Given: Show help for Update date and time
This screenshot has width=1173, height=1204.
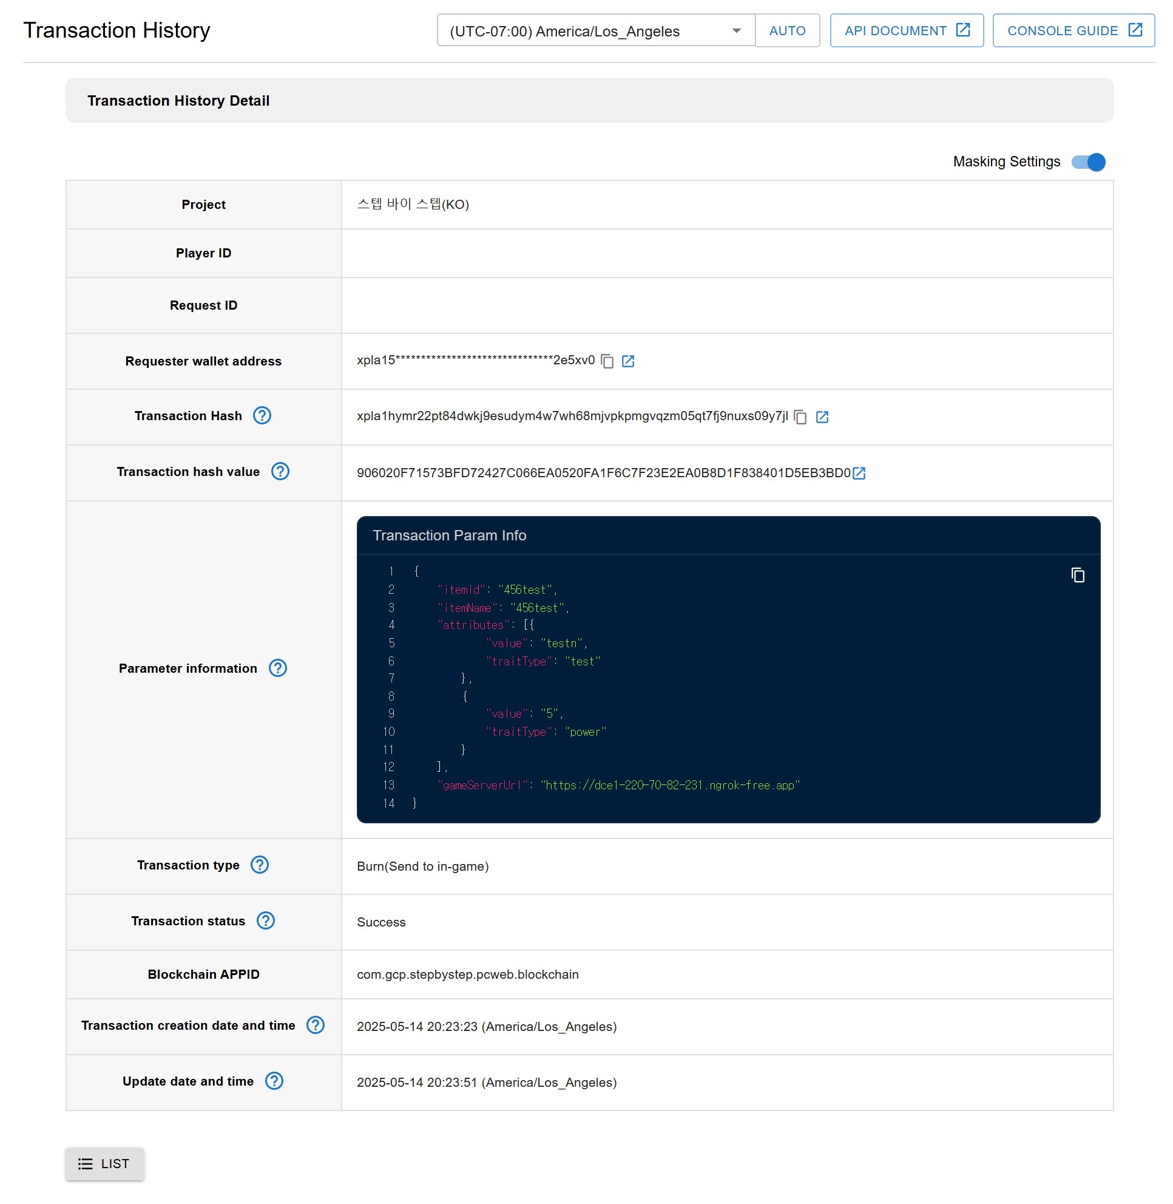Looking at the screenshot, I should 274,1081.
